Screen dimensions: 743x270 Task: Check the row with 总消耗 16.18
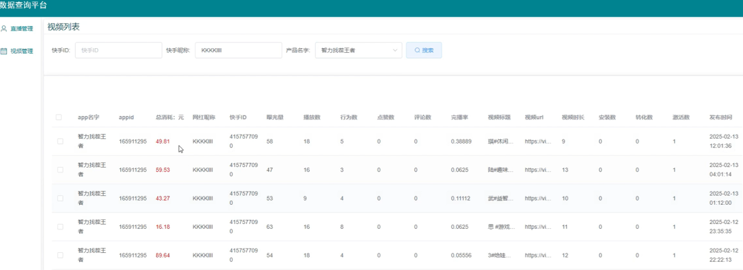click(x=60, y=227)
